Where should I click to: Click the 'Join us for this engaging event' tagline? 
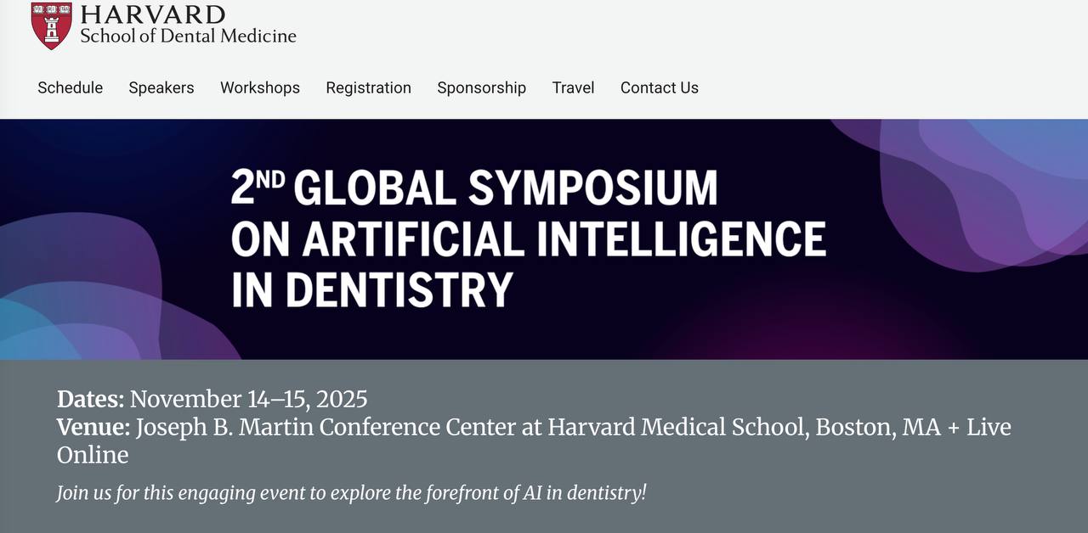[x=351, y=492]
